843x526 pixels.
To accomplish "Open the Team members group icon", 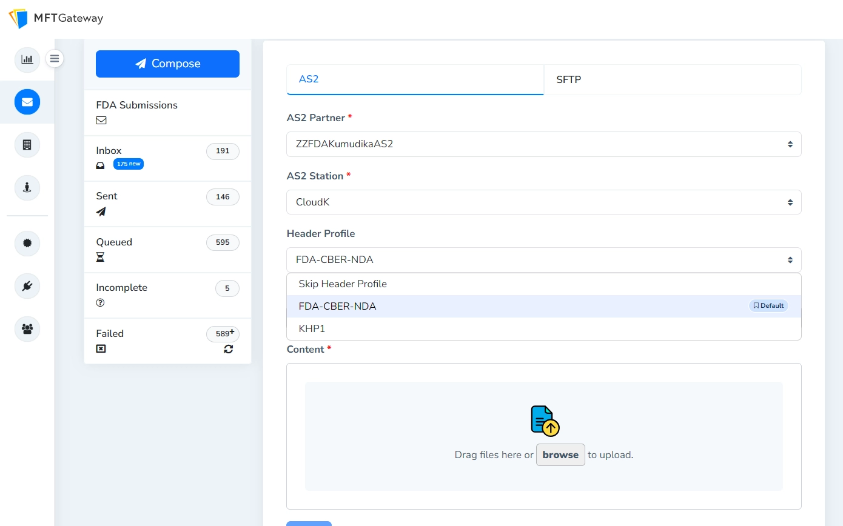I will coord(27,329).
